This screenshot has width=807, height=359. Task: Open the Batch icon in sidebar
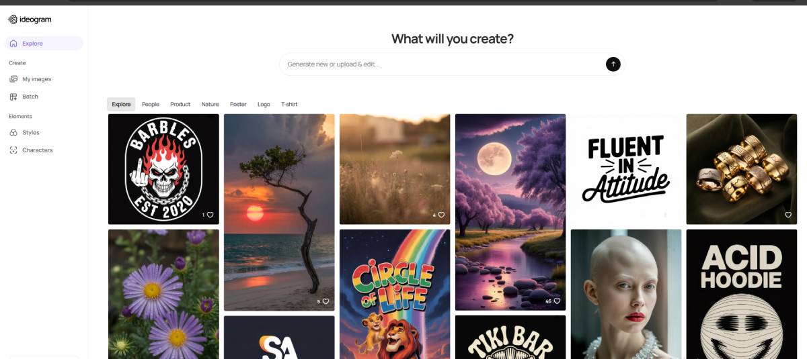(x=13, y=97)
